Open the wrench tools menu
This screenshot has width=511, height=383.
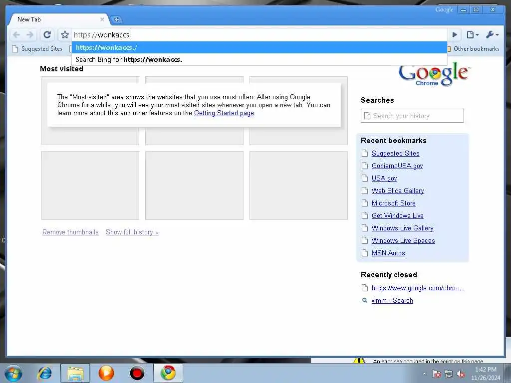(492, 34)
